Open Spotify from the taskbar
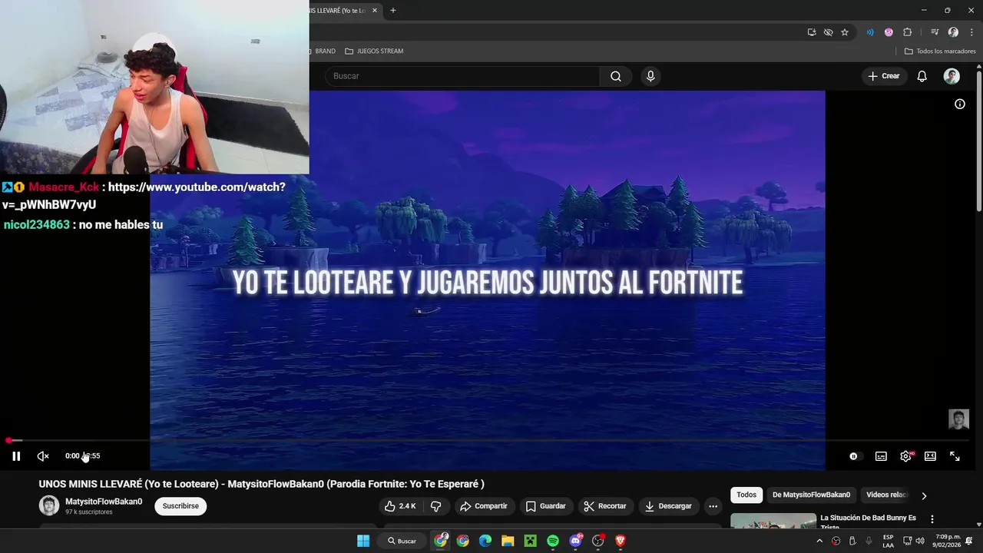This screenshot has height=553, width=983. tap(553, 541)
